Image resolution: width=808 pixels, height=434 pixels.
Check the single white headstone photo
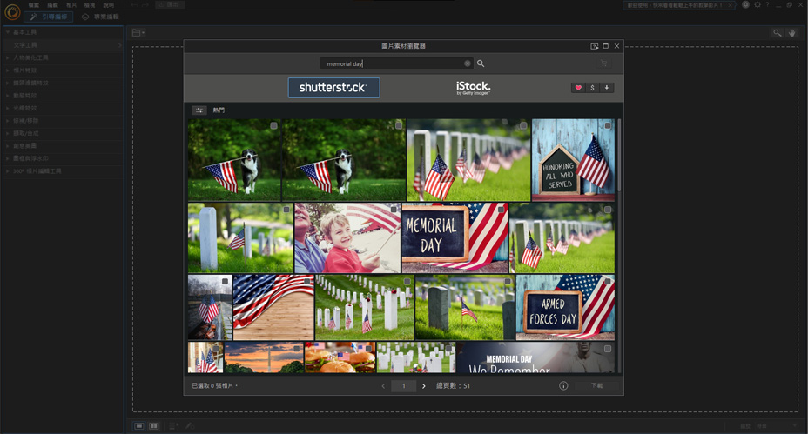[x=286, y=210]
